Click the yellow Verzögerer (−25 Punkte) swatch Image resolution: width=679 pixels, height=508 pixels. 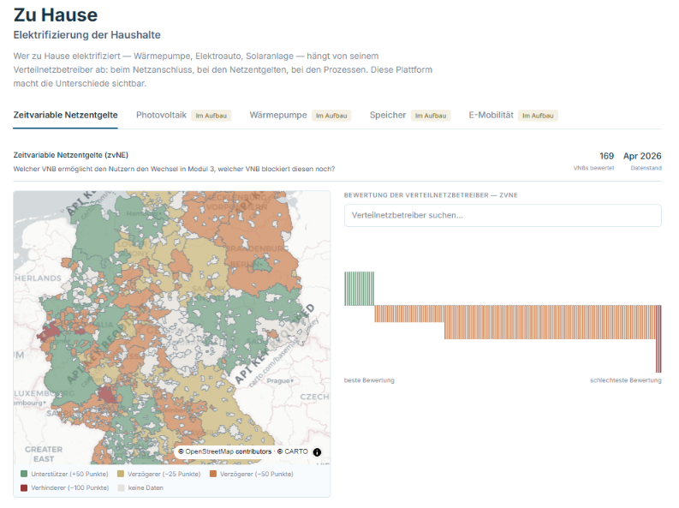121,475
